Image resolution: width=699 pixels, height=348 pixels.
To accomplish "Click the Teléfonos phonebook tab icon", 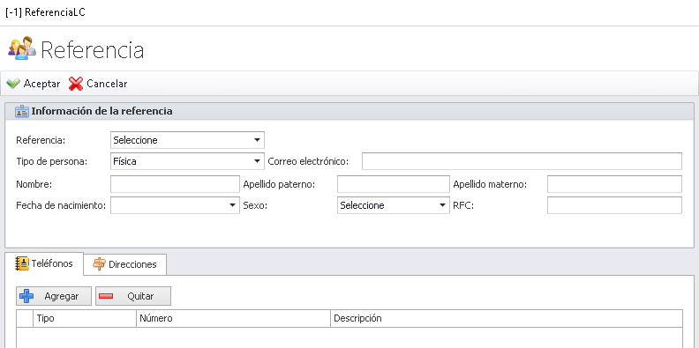I will 22,264.
